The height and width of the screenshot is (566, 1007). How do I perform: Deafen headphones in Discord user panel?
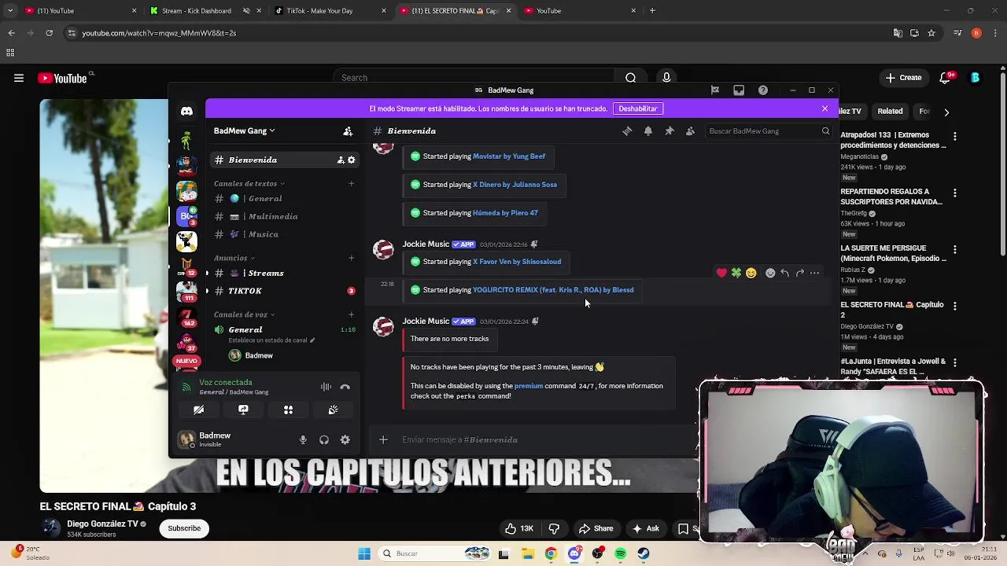tap(323, 440)
